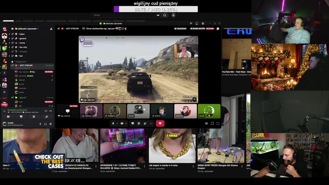Click the YouTube voice search microphone
This screenshot has width=329, height=185.
pyautogui.click(x=173, y=15)
